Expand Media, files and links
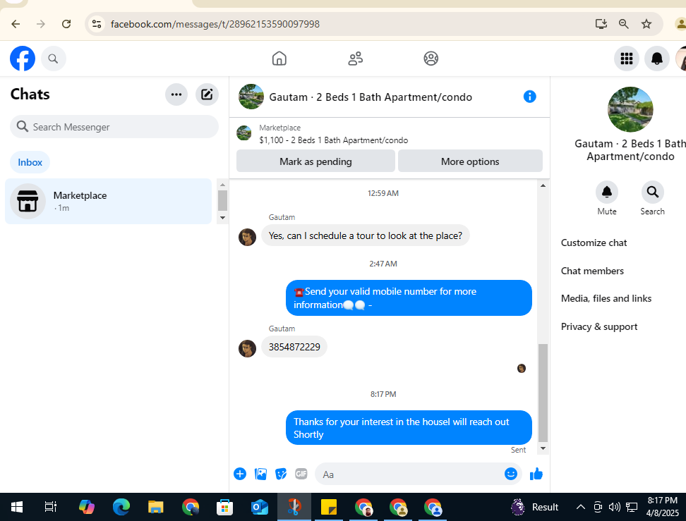Viewport: 686px width, 521px height. pos(606,298)
